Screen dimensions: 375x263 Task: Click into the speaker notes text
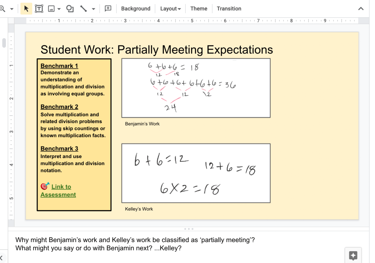coord(135,244)
